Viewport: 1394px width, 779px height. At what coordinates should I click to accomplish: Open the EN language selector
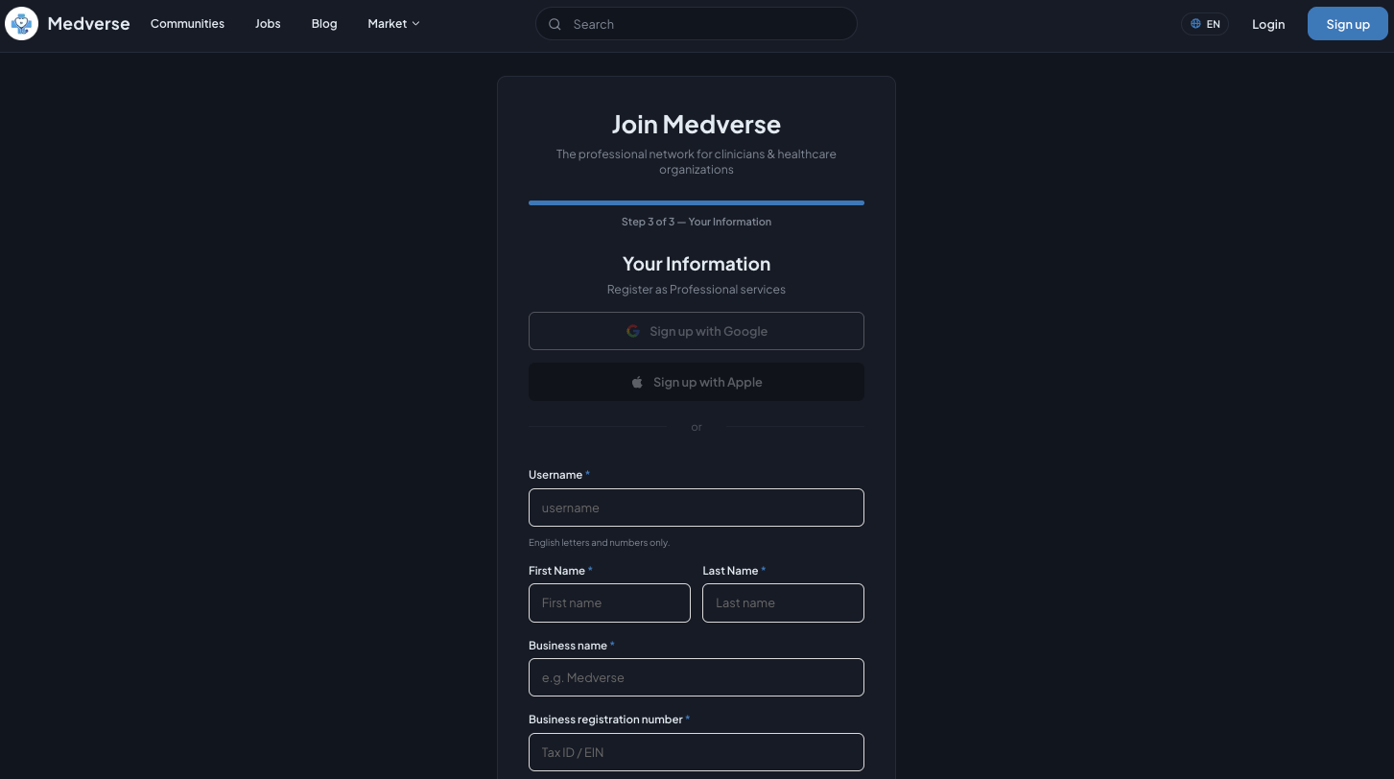(x=1205, y=24)
